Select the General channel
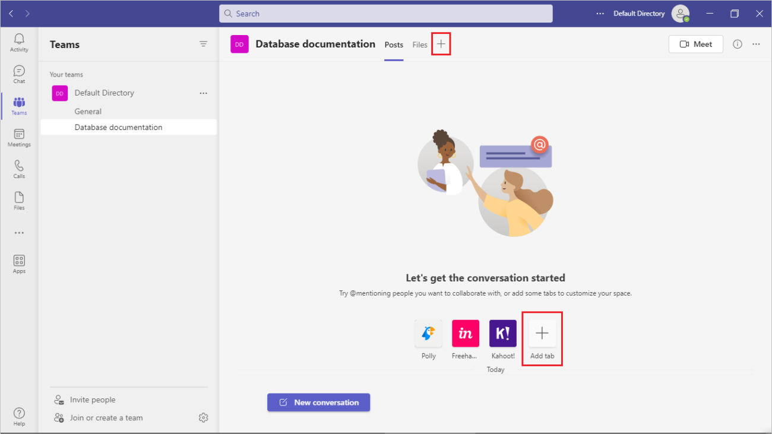 (x=88, y=112)
